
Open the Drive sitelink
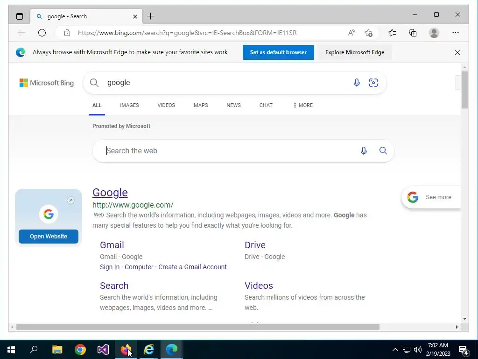255,245
